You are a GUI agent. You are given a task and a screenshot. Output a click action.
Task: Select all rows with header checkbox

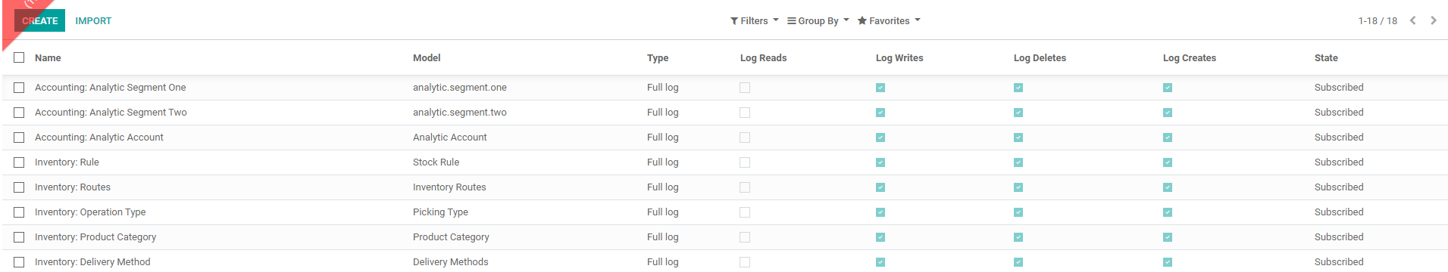click(x=19, y=57)
